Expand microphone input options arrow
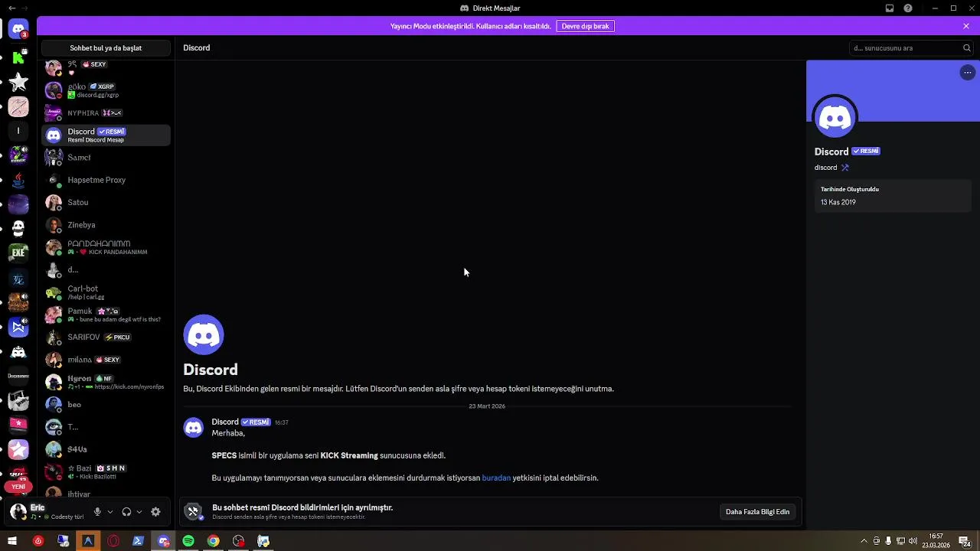Screen dimensions: 980x551 coord(110,512)
